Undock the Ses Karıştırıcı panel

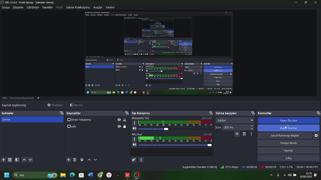[211, 113]
